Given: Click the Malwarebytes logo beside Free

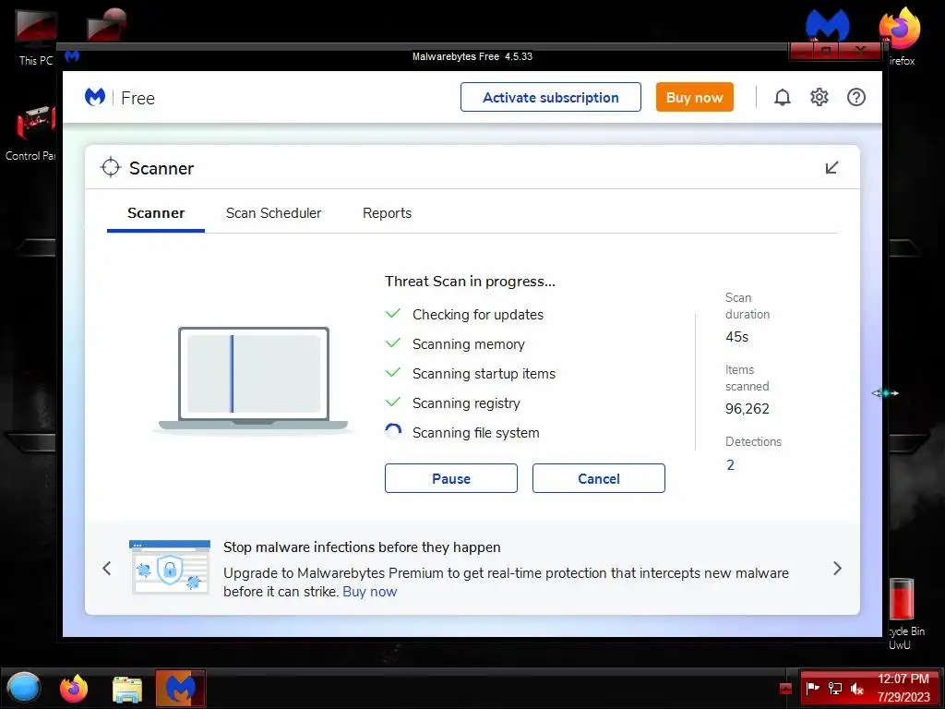Looking at the screenshot, I should coord(95,97).
